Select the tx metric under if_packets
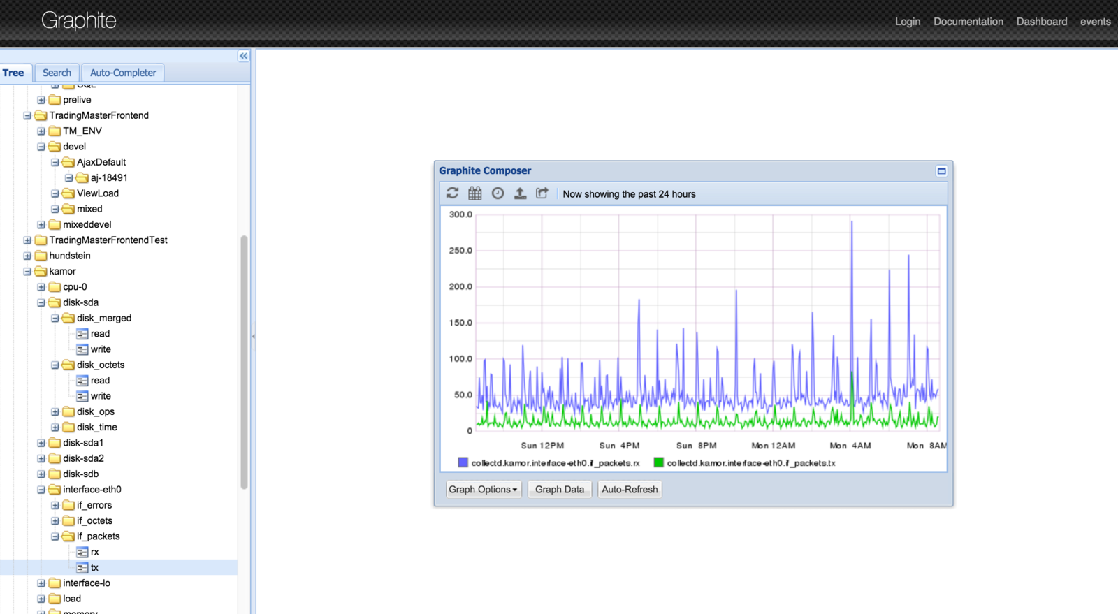The height and width of the screenshot is (614, 1118). click(x=94, y=567)
